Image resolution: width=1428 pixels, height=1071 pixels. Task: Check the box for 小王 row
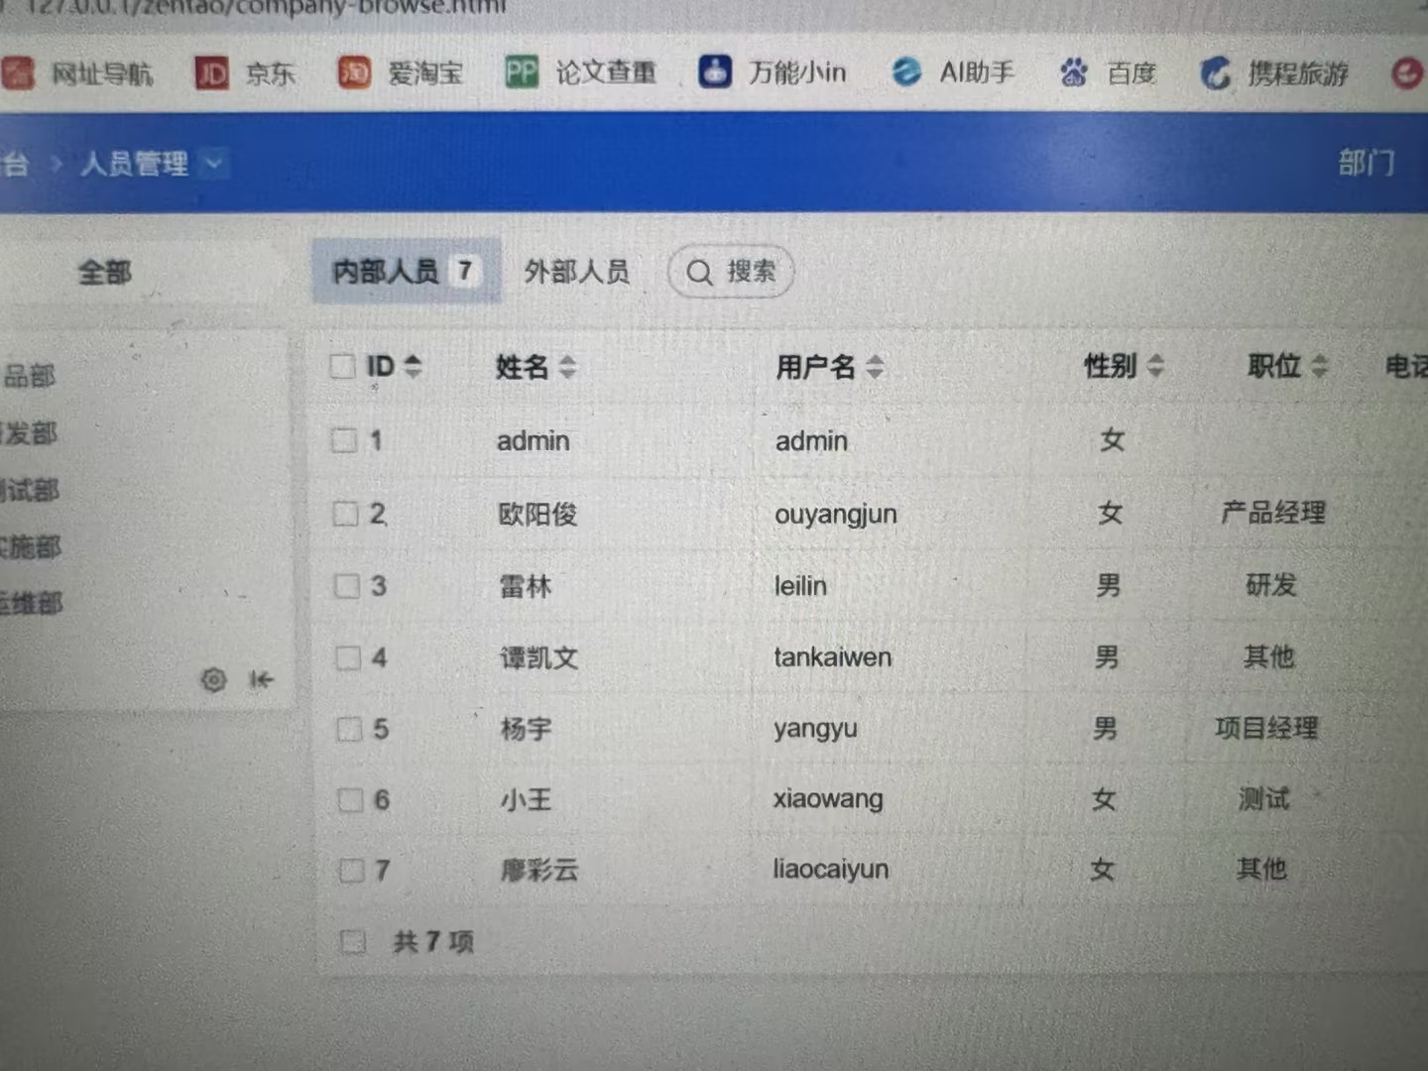pos(350,800)
